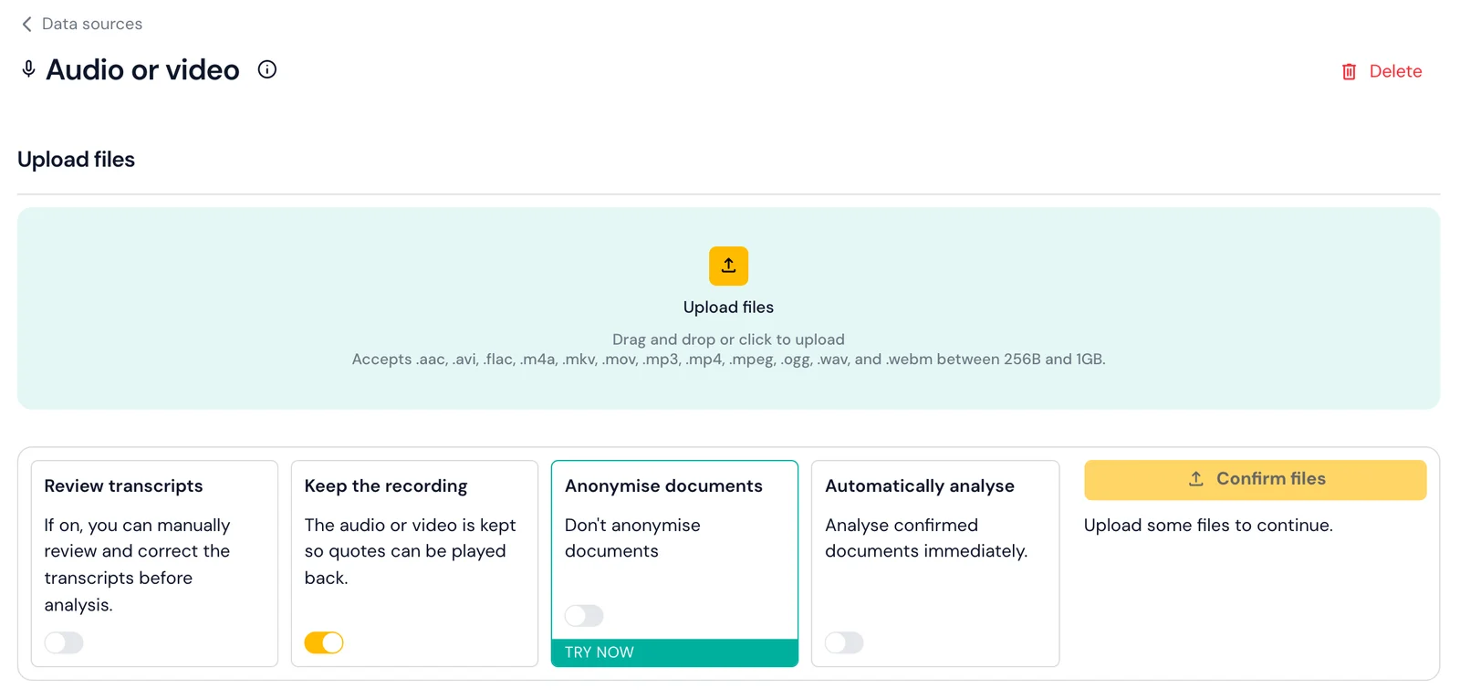Disable the Keep the recording switch
Screen dimensions: 1460x699
click(x=324, y=642)
